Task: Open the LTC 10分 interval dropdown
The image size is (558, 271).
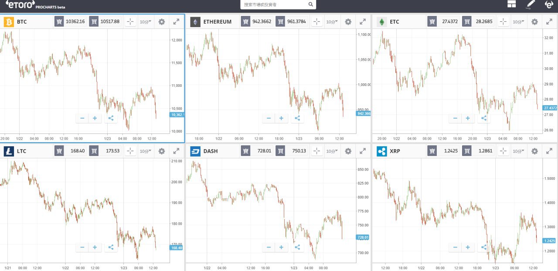Action: point(145,151)
